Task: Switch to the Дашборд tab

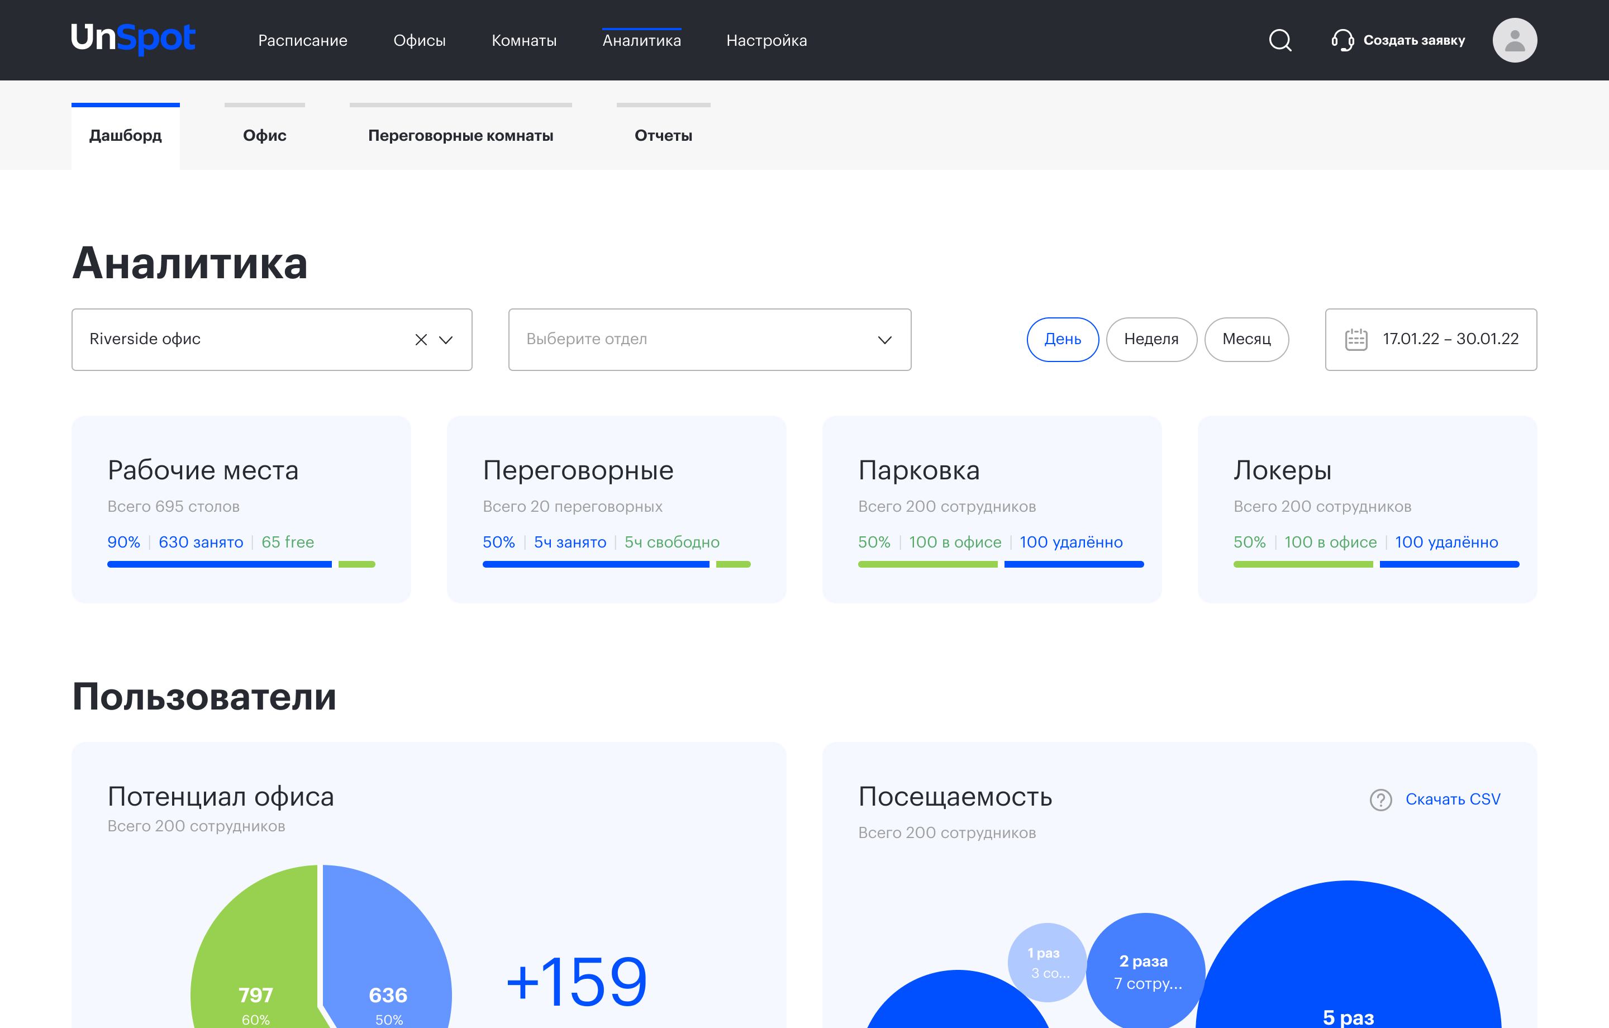Action: coord(126,136)
